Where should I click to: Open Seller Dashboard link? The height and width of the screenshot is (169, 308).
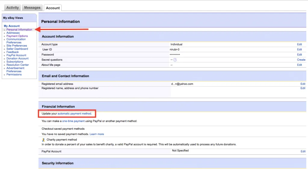pos(17,49)
